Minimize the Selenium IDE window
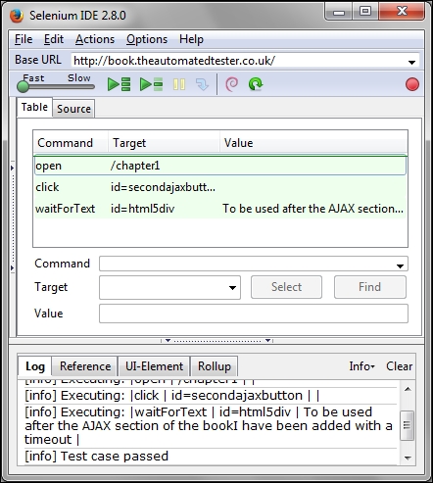The width and height of the screenshot is (433, 483). coord(339,13)
